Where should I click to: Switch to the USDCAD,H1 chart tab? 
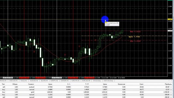point(13,81)
